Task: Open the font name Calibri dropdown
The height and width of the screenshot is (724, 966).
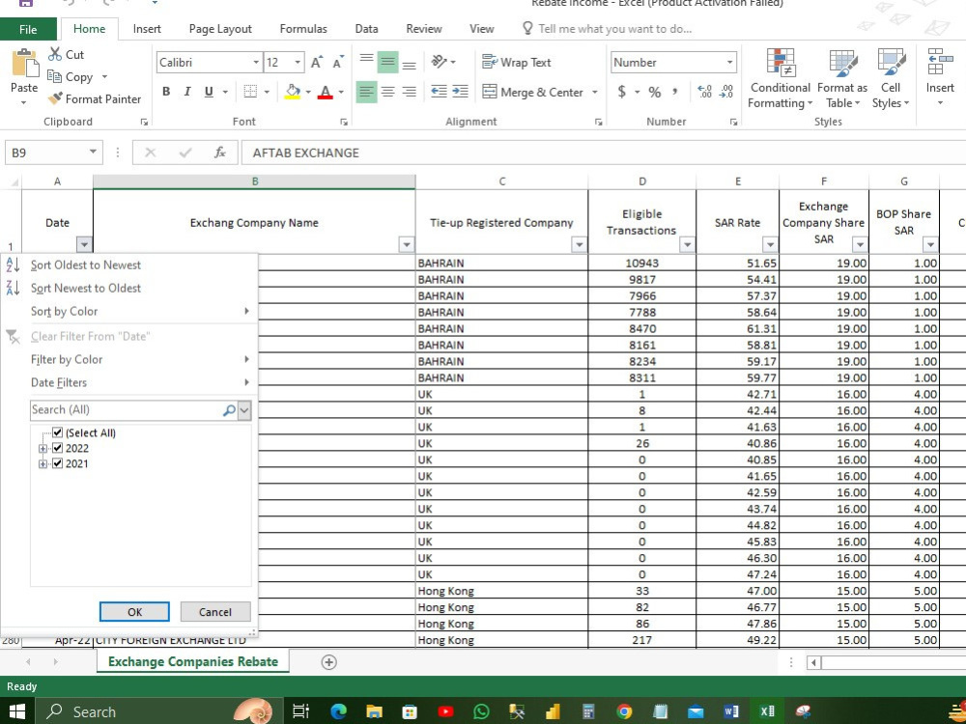Action: [x=256, y=62]
